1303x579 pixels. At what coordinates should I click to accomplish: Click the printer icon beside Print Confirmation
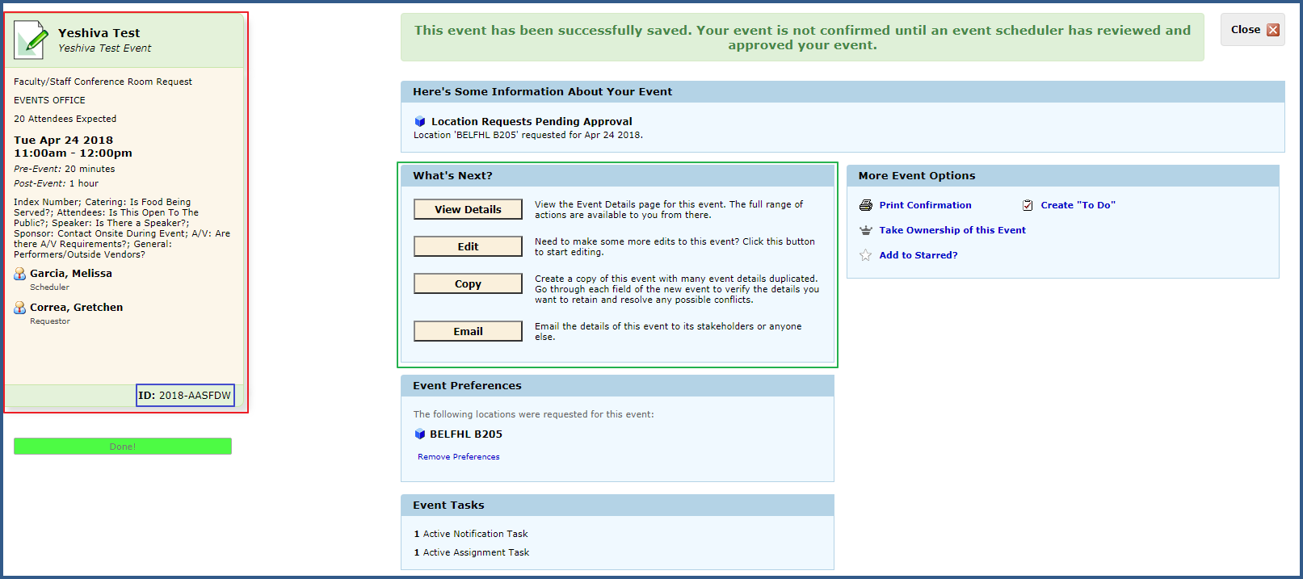(866, 205)
